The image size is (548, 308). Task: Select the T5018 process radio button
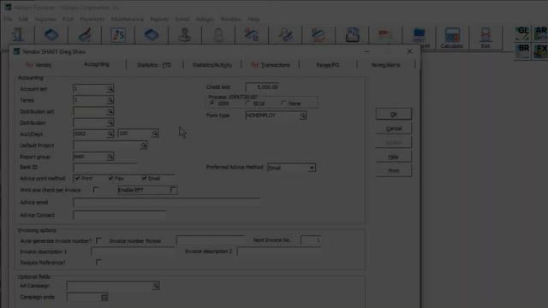[x=248, y=104]
